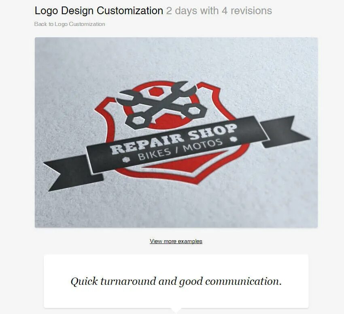Click the small hexagon left of BIKES

coord(126,160)
